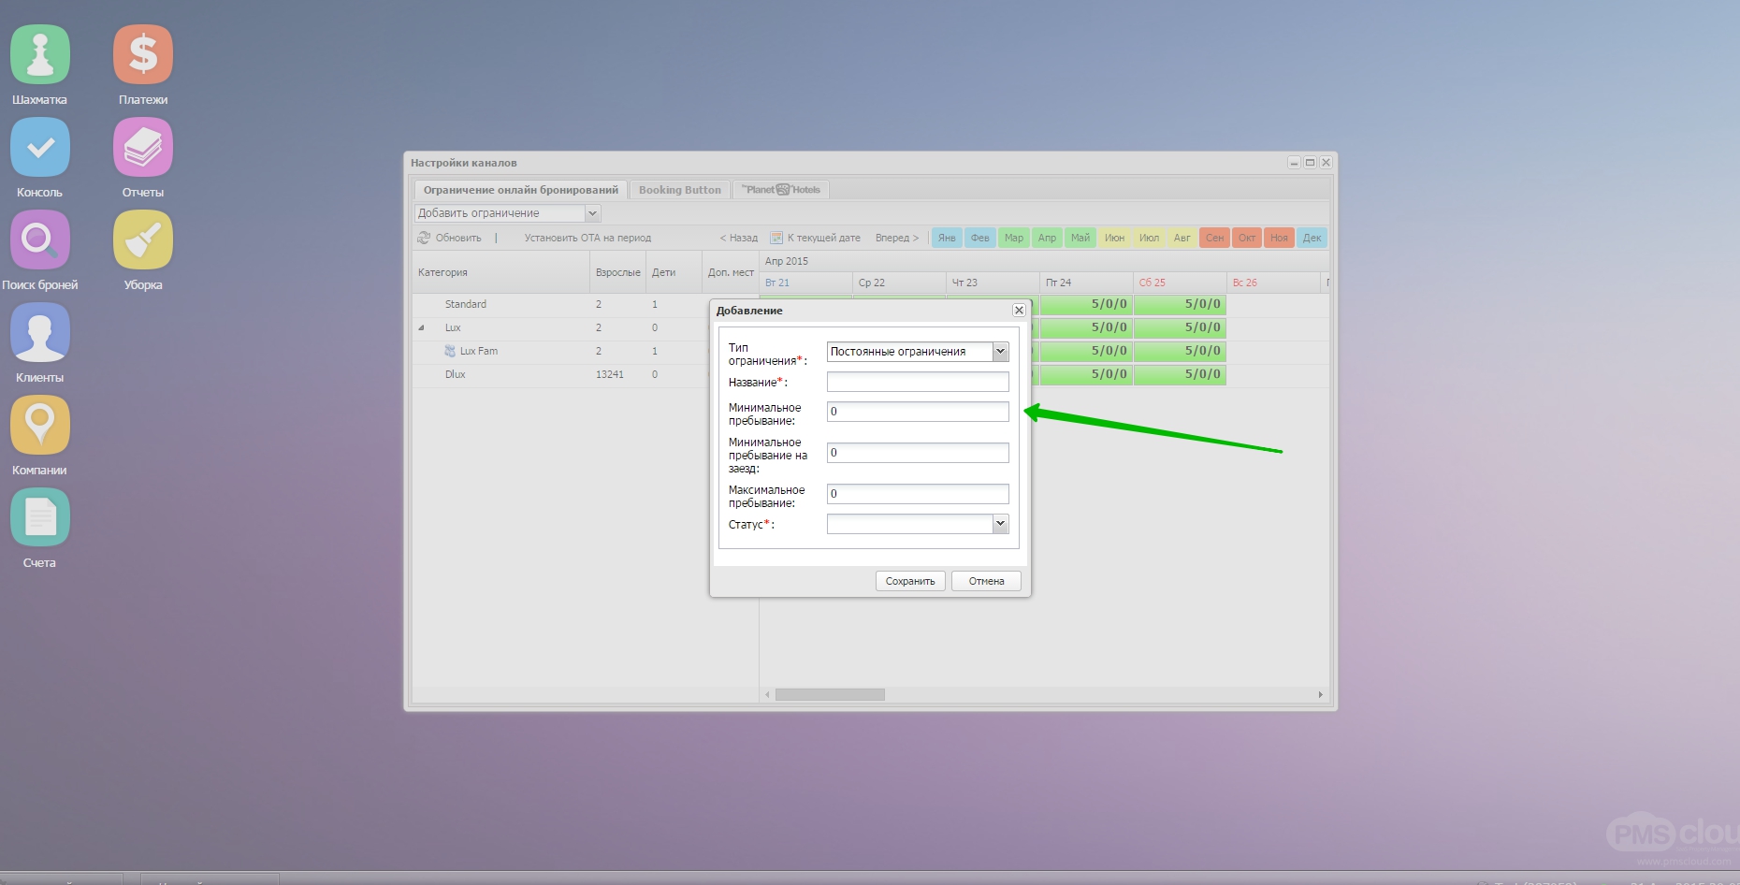Click the Название input field

pyautogui.click(x=917, y=382)
